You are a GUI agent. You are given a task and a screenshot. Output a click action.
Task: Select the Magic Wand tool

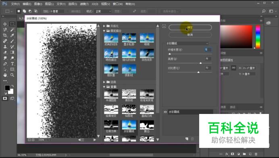click(12, 29)
